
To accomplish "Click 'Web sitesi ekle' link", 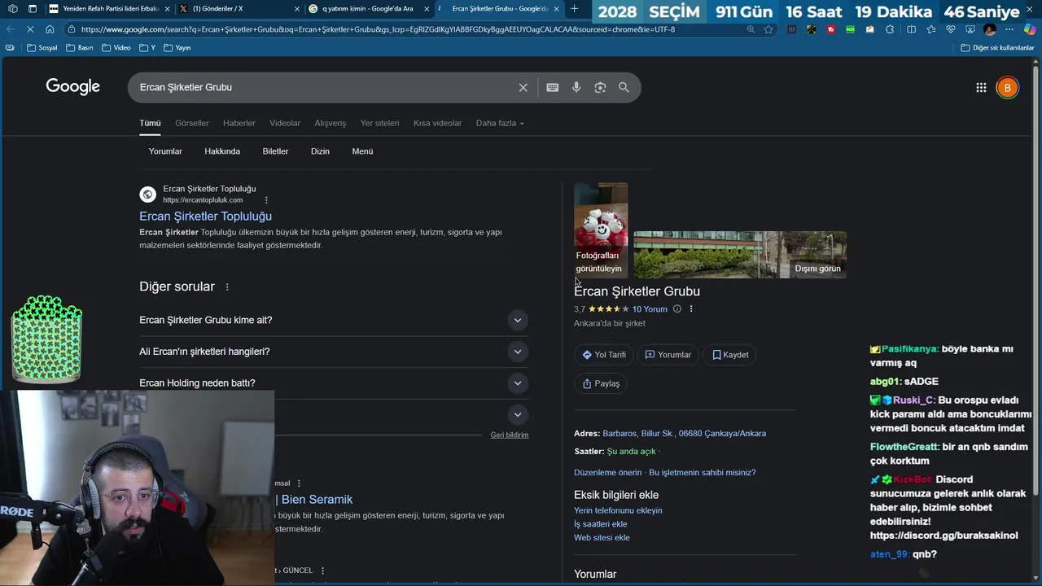I will pyautogui.click(x=602, y=537).
